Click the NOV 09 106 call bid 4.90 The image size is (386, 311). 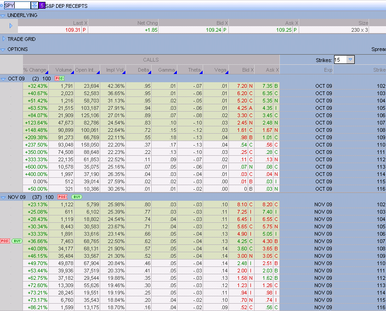point(242,234)
